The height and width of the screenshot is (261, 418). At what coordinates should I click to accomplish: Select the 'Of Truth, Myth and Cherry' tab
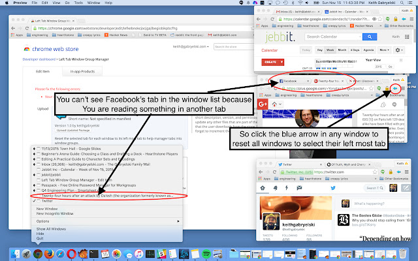(348, 164)
